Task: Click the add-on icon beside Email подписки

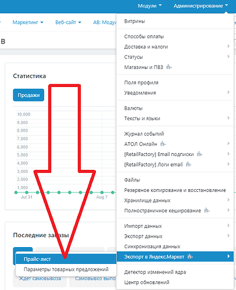Action: 199,154
